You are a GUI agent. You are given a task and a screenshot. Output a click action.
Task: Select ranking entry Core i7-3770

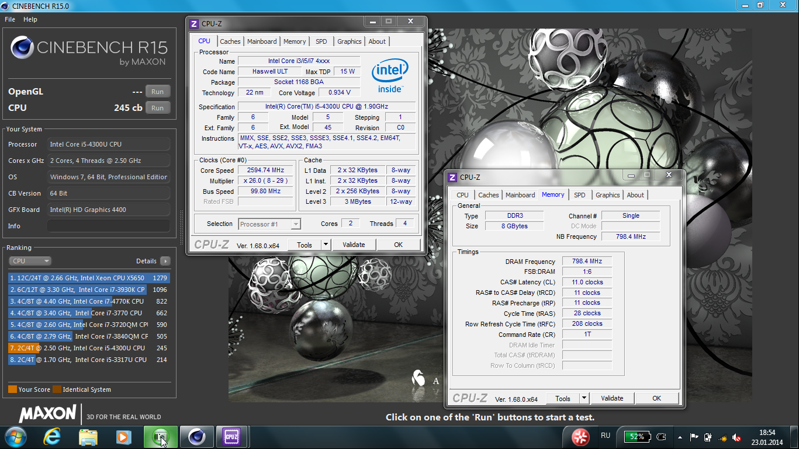click(x=88, y=313)
